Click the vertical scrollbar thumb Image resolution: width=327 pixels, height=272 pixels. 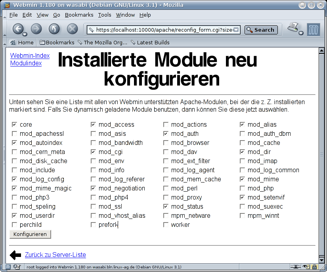321,155
